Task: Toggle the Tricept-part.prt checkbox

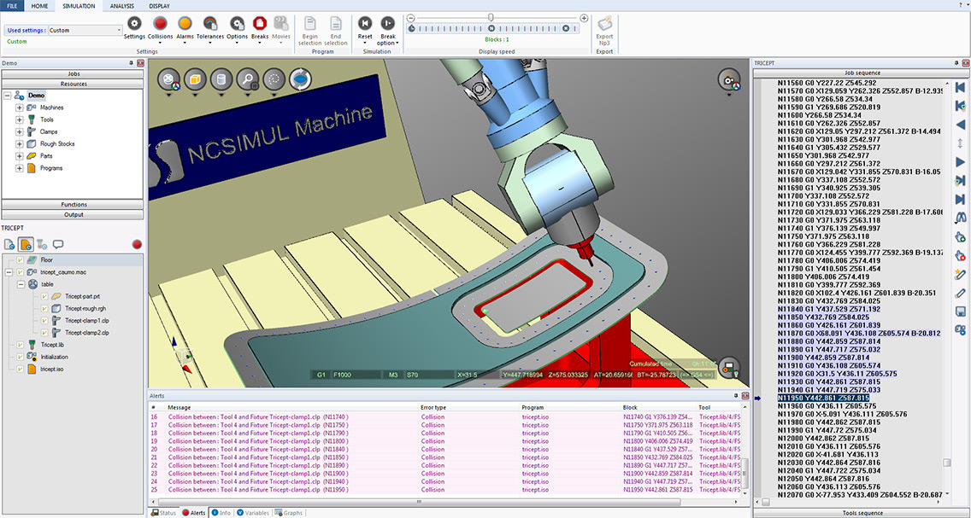Action: coord(44,296)
